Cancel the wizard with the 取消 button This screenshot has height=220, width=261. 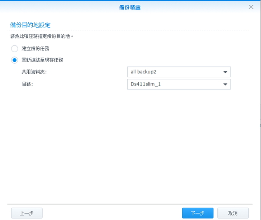coord(233,213)
